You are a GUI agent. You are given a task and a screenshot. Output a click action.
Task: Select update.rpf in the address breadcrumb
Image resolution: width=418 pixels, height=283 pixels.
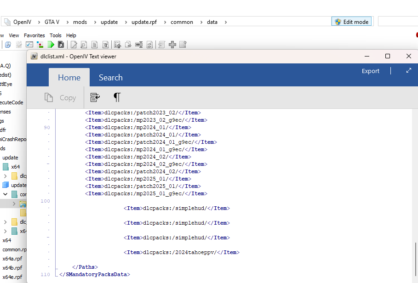(x=144, y=22)
